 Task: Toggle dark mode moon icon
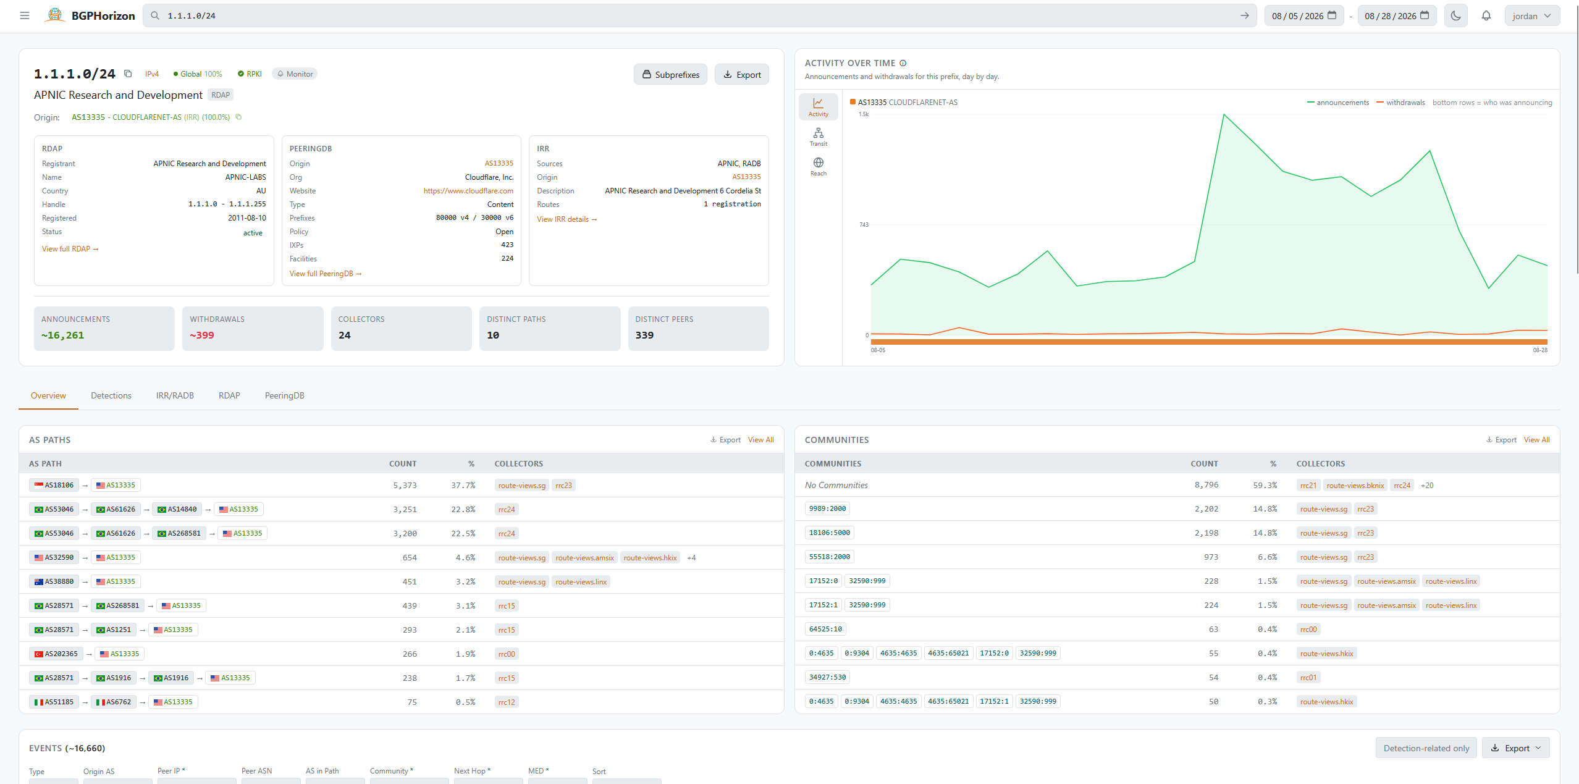(1455, 15)
